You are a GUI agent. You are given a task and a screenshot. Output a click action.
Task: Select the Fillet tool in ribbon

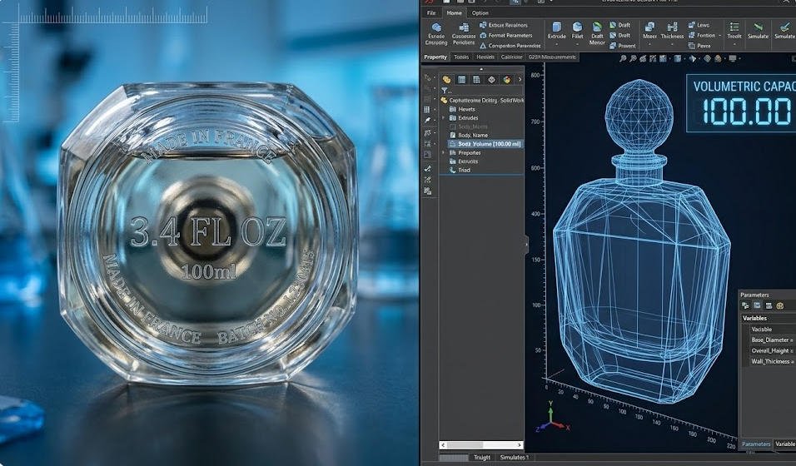577,27
